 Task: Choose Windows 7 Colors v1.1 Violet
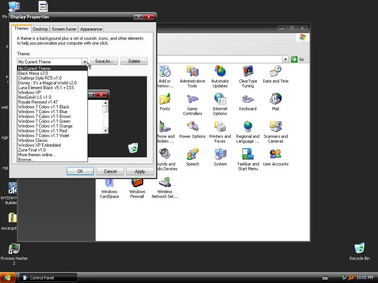point(52,136)
